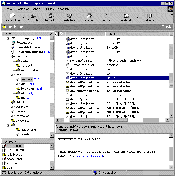175x176 pixels.
Task: Select the IsraNews folder
Action: pyautogui.click(x=28, y=89)
